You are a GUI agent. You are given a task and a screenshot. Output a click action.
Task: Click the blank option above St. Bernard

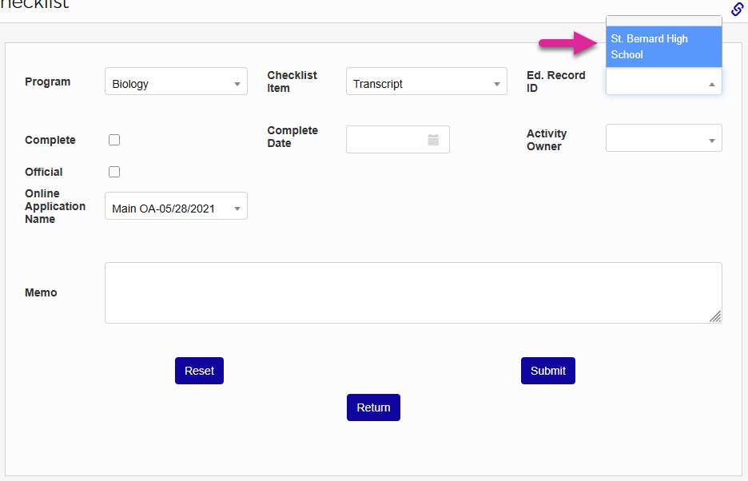coord(663,21)
